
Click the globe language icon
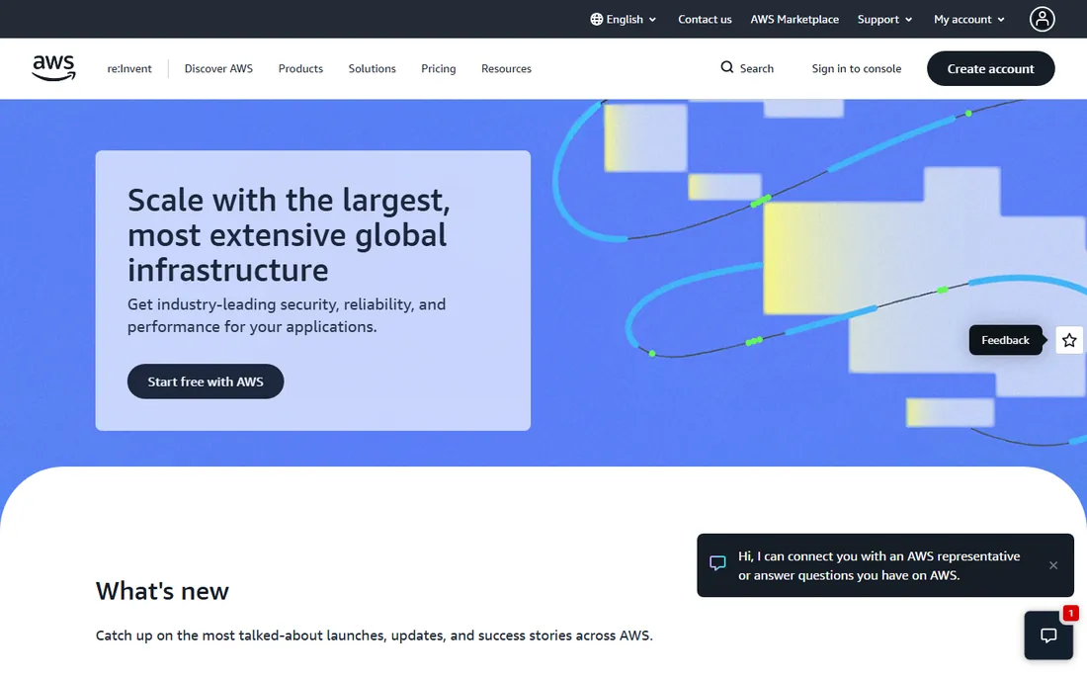point(596,20)
